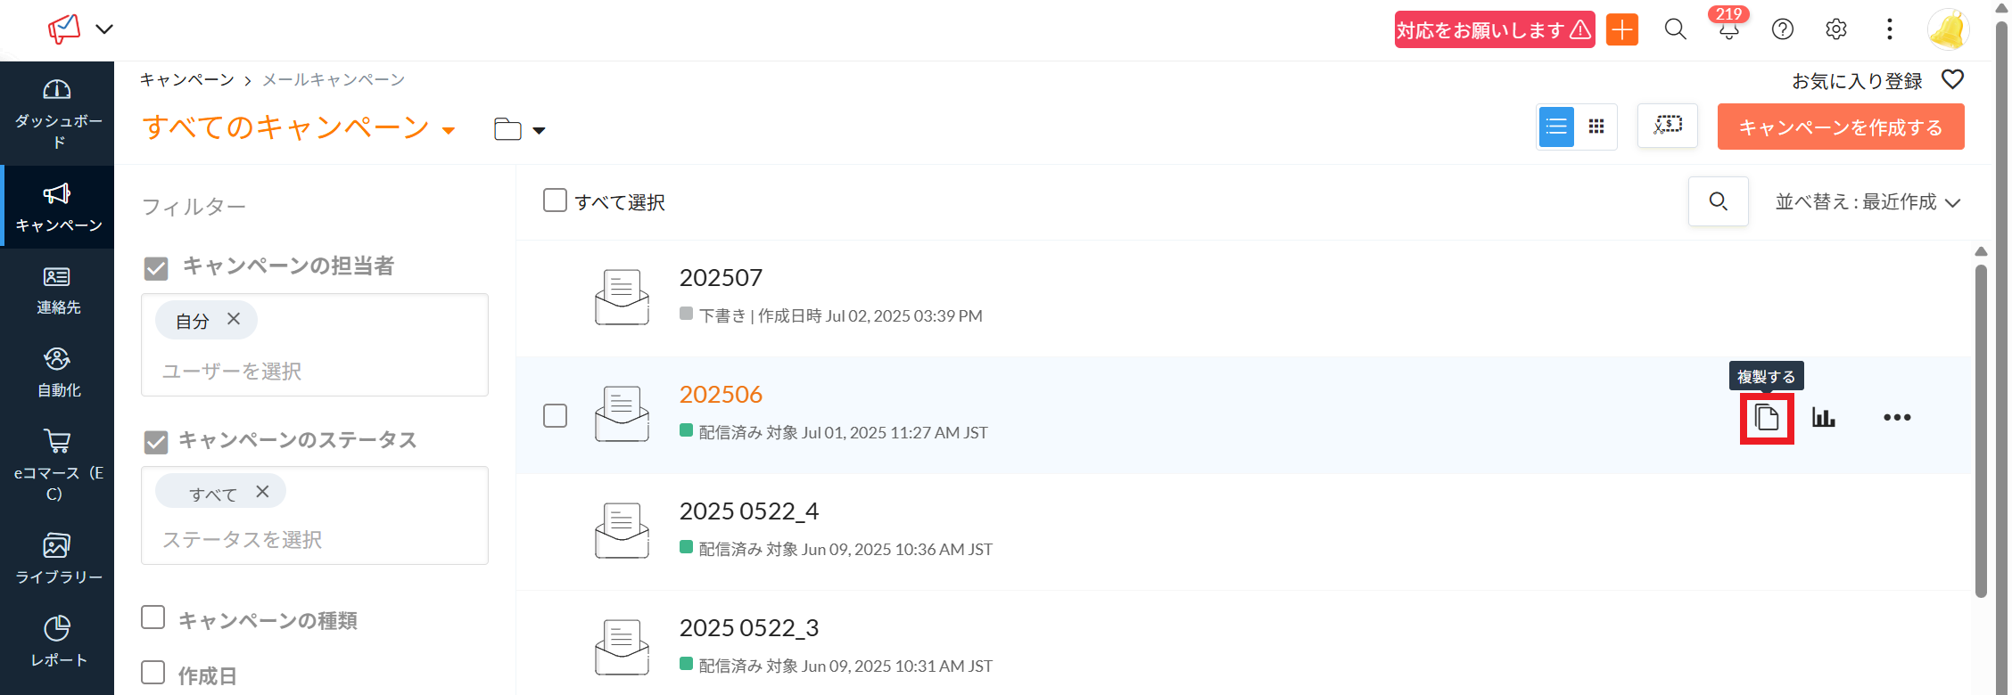The height and width of the screenshot is (695, 2012).
Task: Click the orange plus quick-create icon
Action: click(1621, 29)
